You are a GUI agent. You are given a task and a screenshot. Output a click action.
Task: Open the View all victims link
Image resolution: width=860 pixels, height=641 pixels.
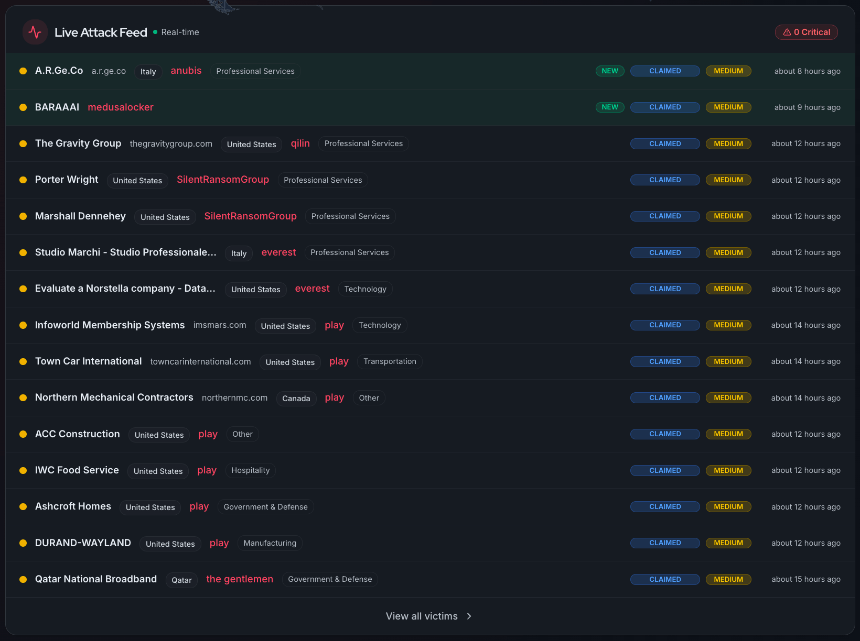[x=429, y=616]
